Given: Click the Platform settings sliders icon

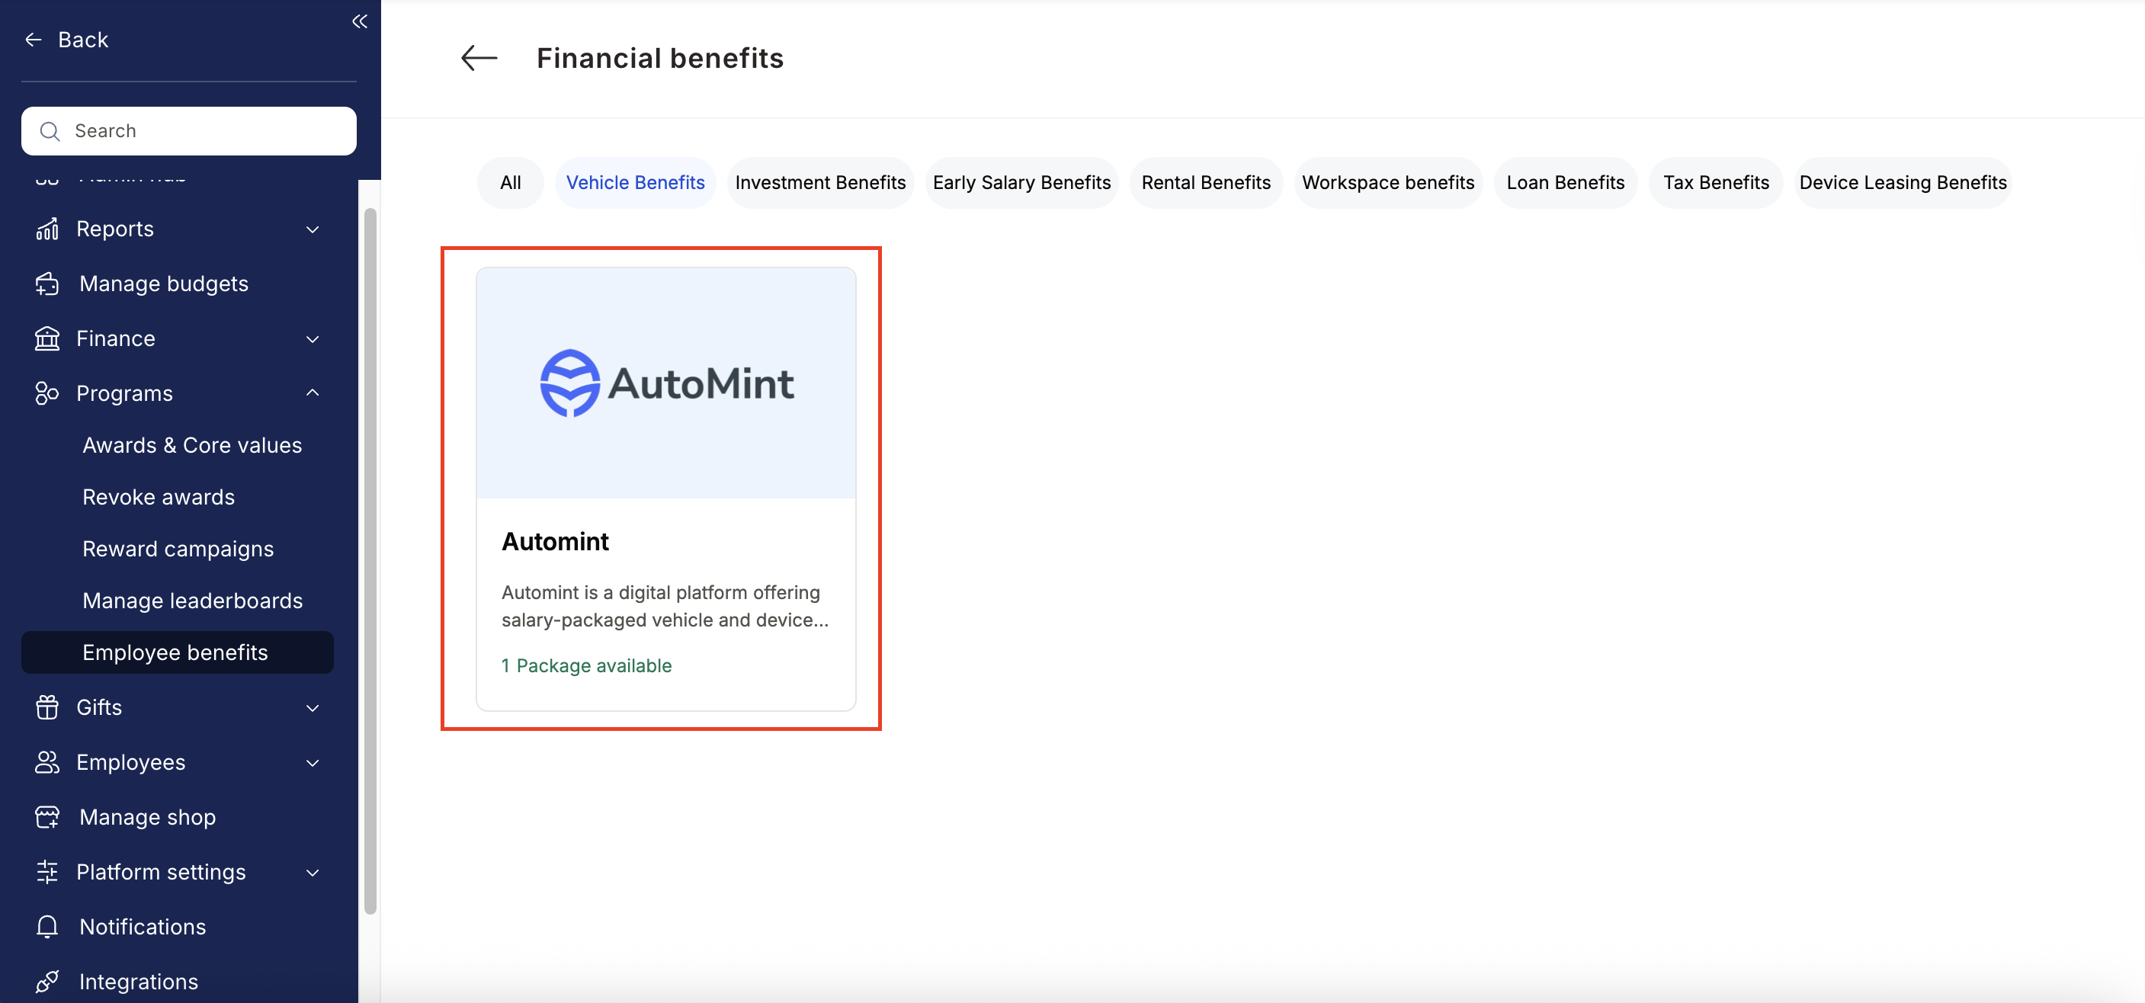Looking at the screenshot, I should [x=47, y=873].
